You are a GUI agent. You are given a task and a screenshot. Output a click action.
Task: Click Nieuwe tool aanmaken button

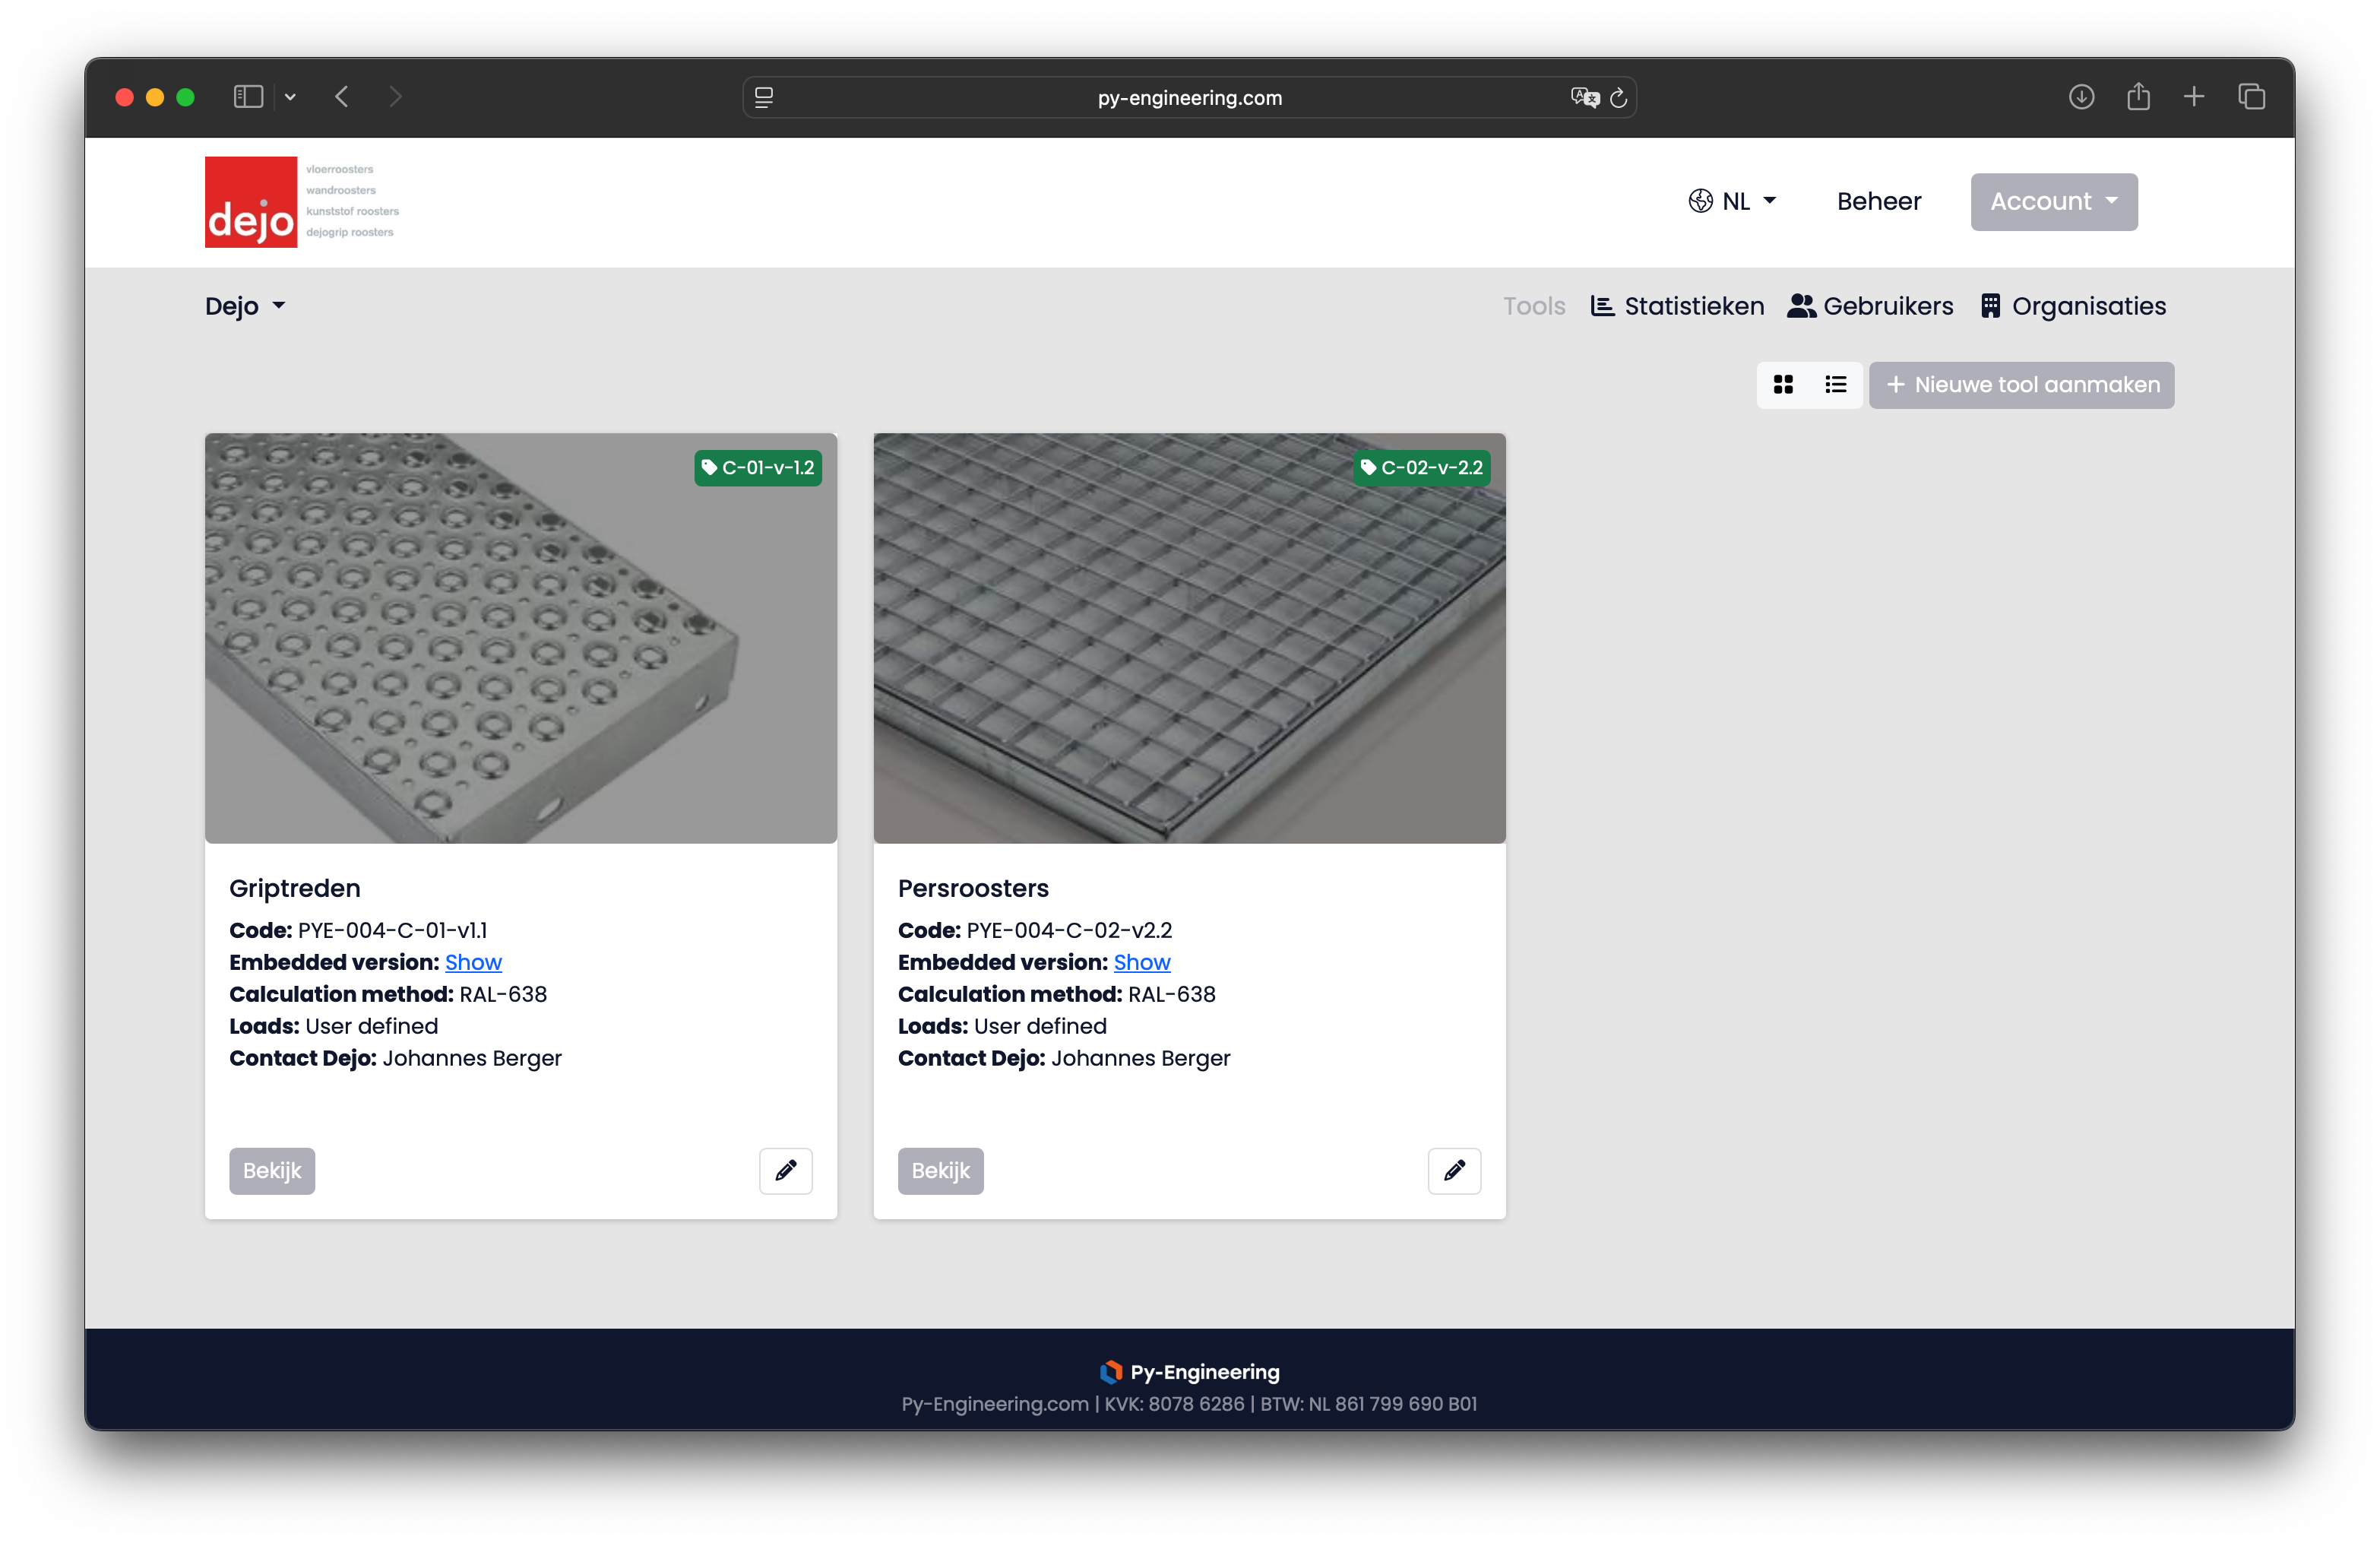[2021, 385]
